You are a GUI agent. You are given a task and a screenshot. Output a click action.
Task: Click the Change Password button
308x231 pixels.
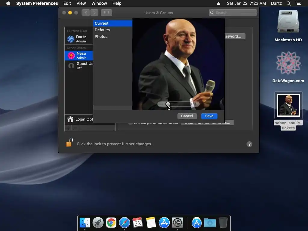[235, 36]
